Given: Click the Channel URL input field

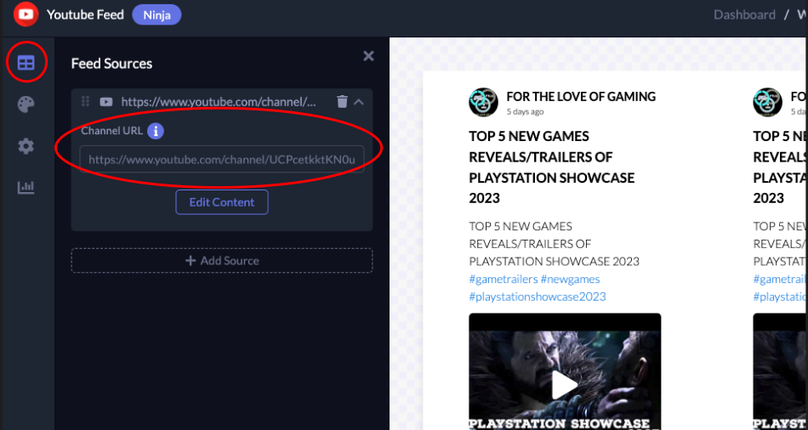Looking at the screenshot, I should click(222, 159).
